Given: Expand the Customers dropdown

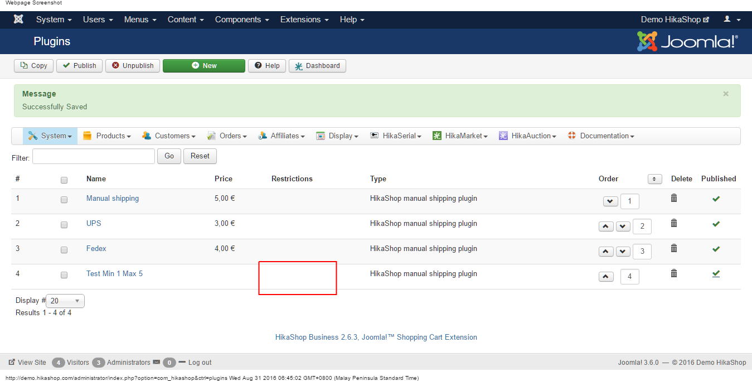Looking at the screenshot, I should (169, 136).
